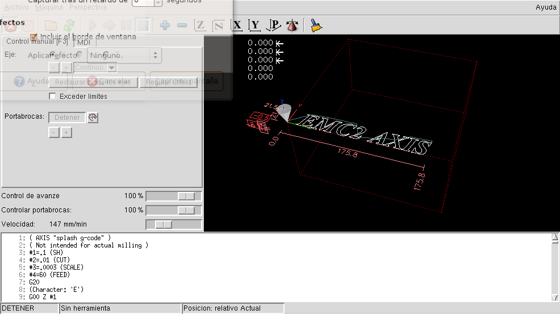Pause program execution
Viewport: 560px width, 314px height.
(126, 26)
